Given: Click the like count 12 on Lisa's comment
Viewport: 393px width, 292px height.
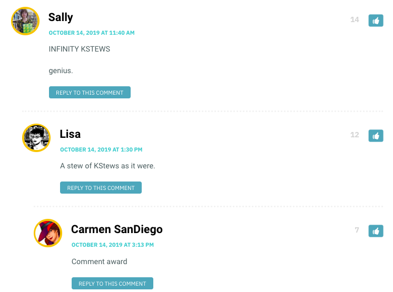Looking at the screenshot, I should pos(355,135).
